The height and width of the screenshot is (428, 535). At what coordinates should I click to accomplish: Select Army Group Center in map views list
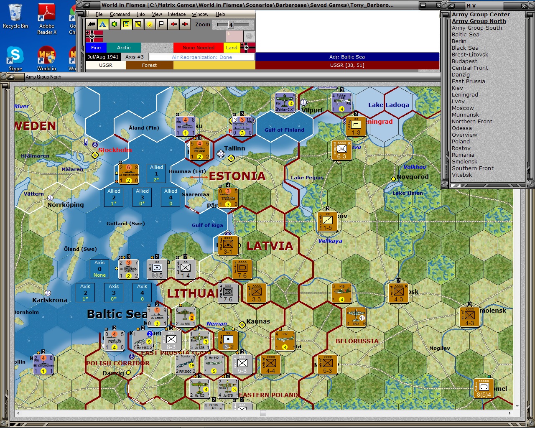(481, 15)
